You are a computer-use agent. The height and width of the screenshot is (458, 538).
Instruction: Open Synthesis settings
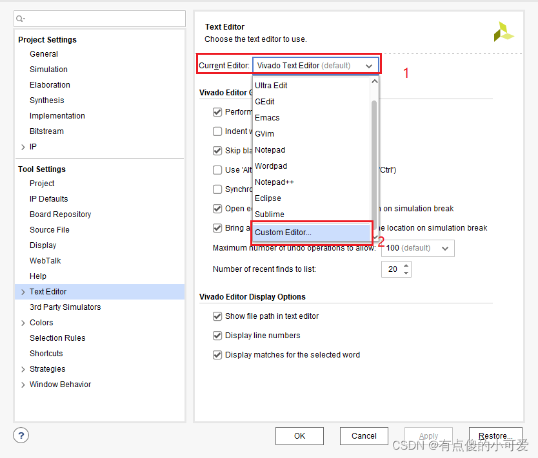(47, 100)
